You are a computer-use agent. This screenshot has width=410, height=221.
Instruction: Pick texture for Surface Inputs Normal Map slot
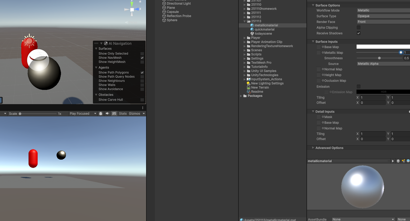point(323,69)
